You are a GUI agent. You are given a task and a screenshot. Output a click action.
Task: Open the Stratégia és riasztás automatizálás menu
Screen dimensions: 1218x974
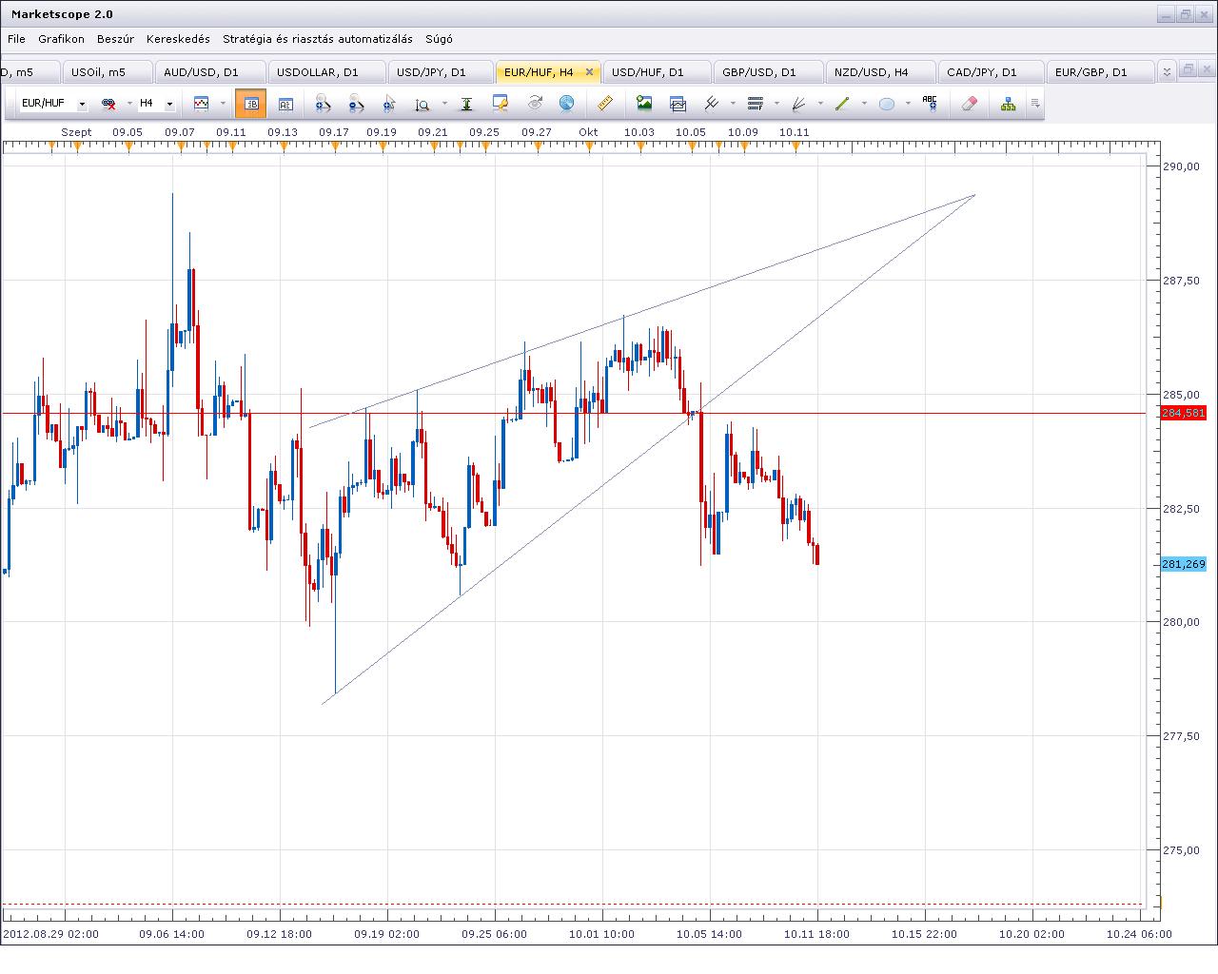[x=318, y=39]
